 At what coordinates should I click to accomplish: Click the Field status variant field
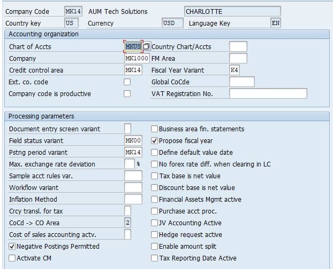tap(133, 141)
